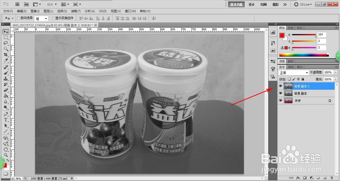
Task: Toggle lock position icon
Action: point(299,79)
